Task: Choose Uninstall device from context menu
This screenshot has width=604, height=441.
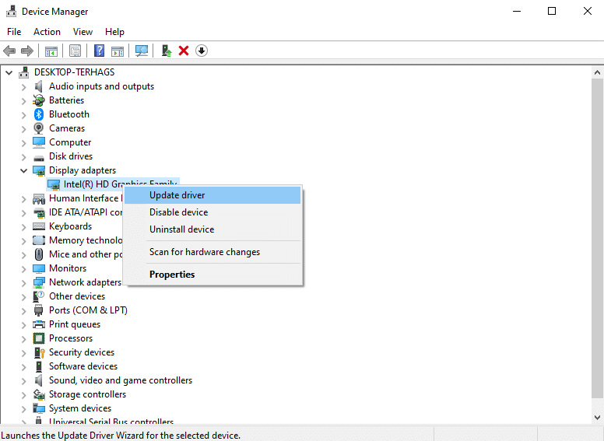Action: [x=212, y=229]
